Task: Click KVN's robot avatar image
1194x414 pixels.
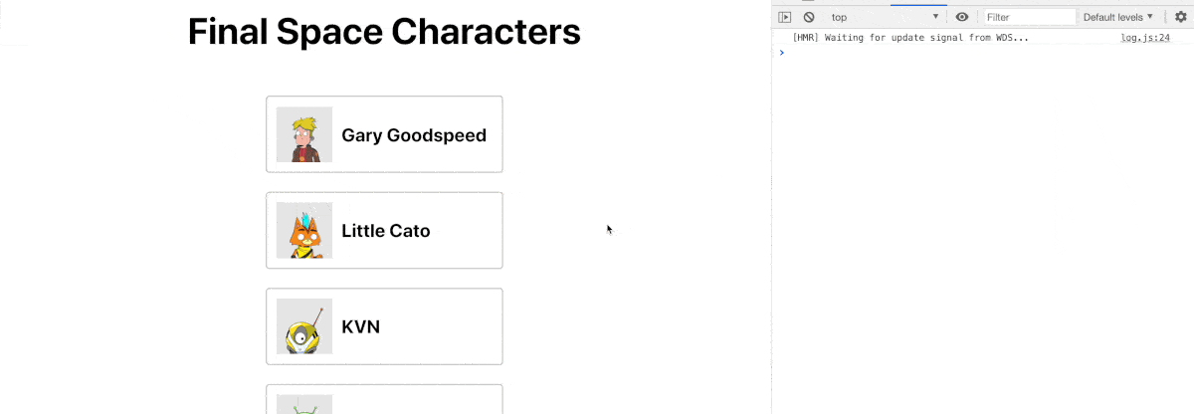Action: (304, 326)
